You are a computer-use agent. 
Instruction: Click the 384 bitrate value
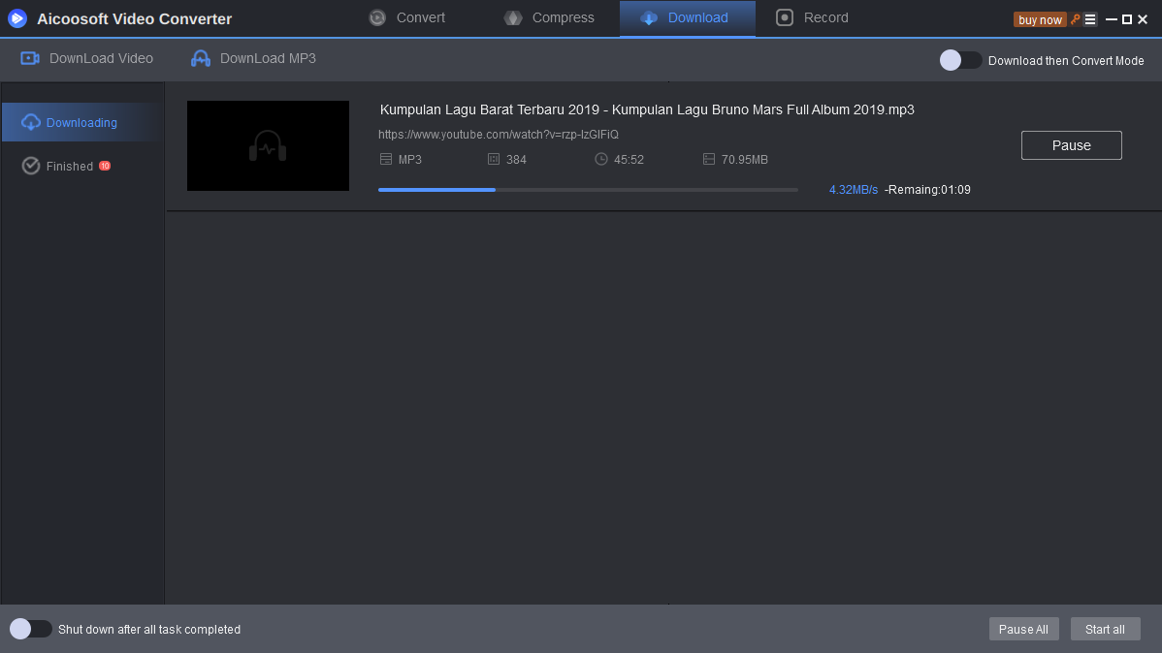517,159
